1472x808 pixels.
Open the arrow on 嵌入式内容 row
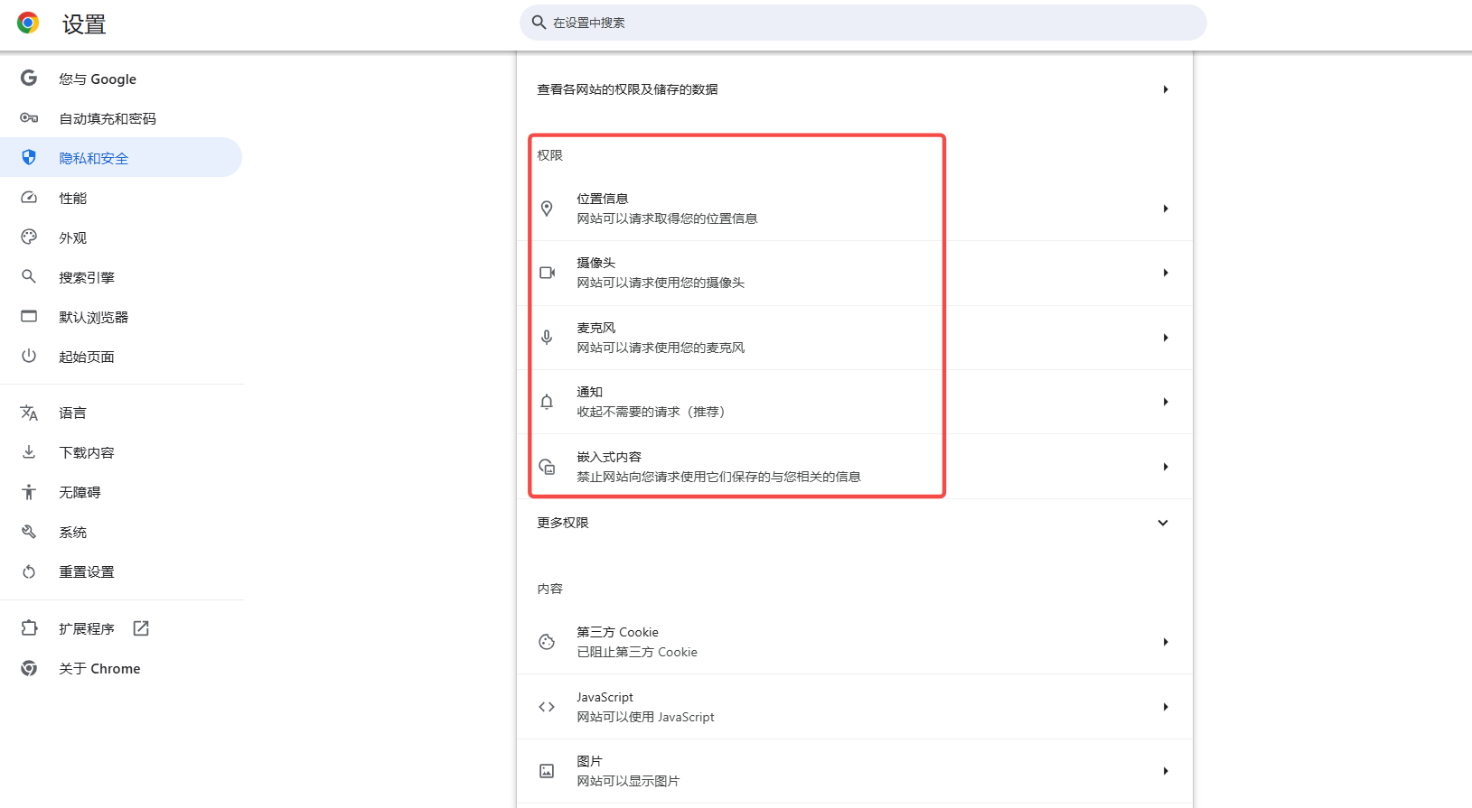pyautogui.click(x=1166, y=467)
